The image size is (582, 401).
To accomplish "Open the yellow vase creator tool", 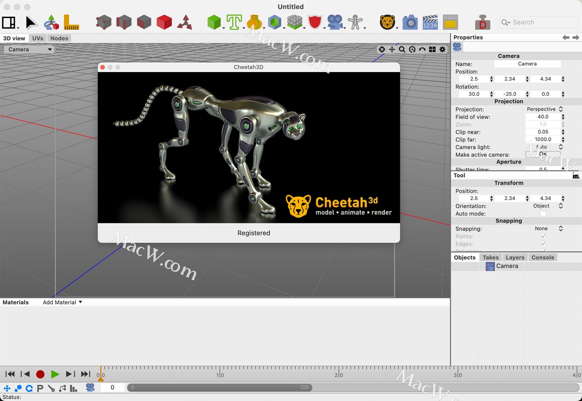I will coord(254,22).
